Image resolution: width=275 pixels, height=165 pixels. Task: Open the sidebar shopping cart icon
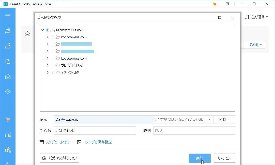pos(8,120)
